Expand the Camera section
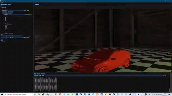Image resolution: width=172 pixels, height=96 pixels. coord(1,42)
